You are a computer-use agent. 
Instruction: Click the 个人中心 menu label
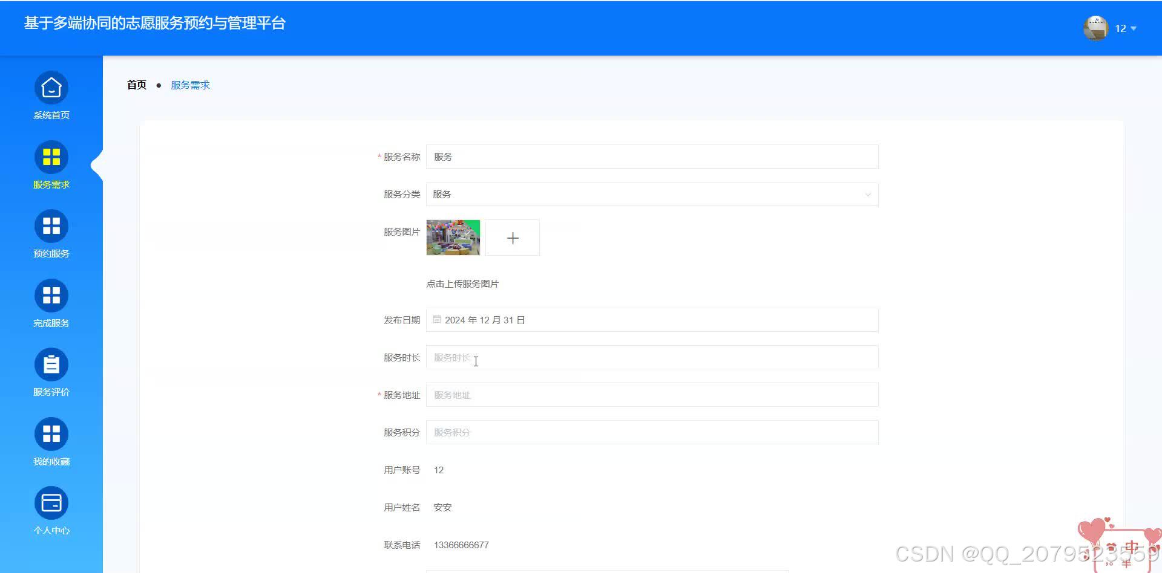tap(51, 531)
